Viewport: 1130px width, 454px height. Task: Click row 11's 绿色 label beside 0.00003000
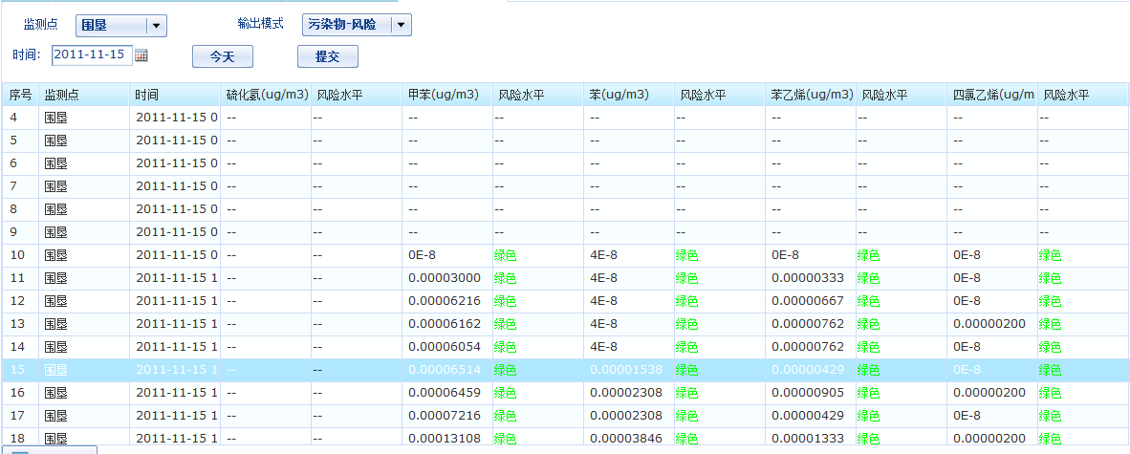pos(505,278)
